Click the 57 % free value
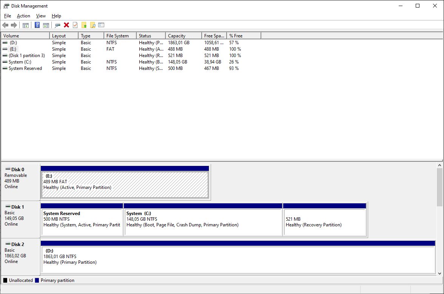 point(234,43)
